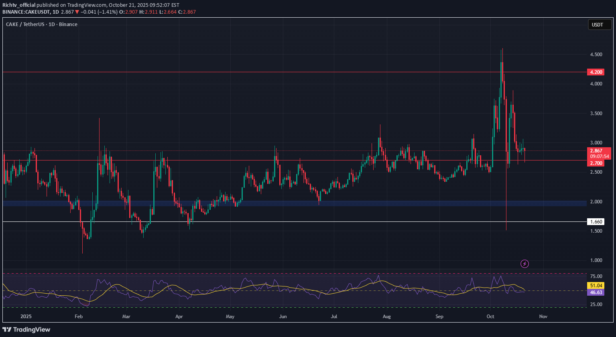Open the USDT currency selector
Screen dimensions: 616x337
tap(597, 25)
